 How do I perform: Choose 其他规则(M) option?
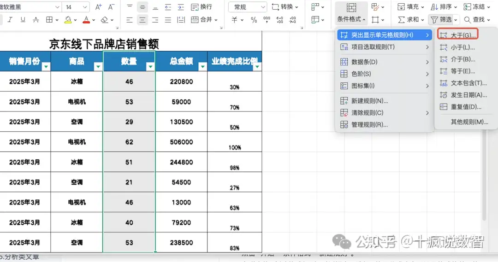tap(465, 122)
